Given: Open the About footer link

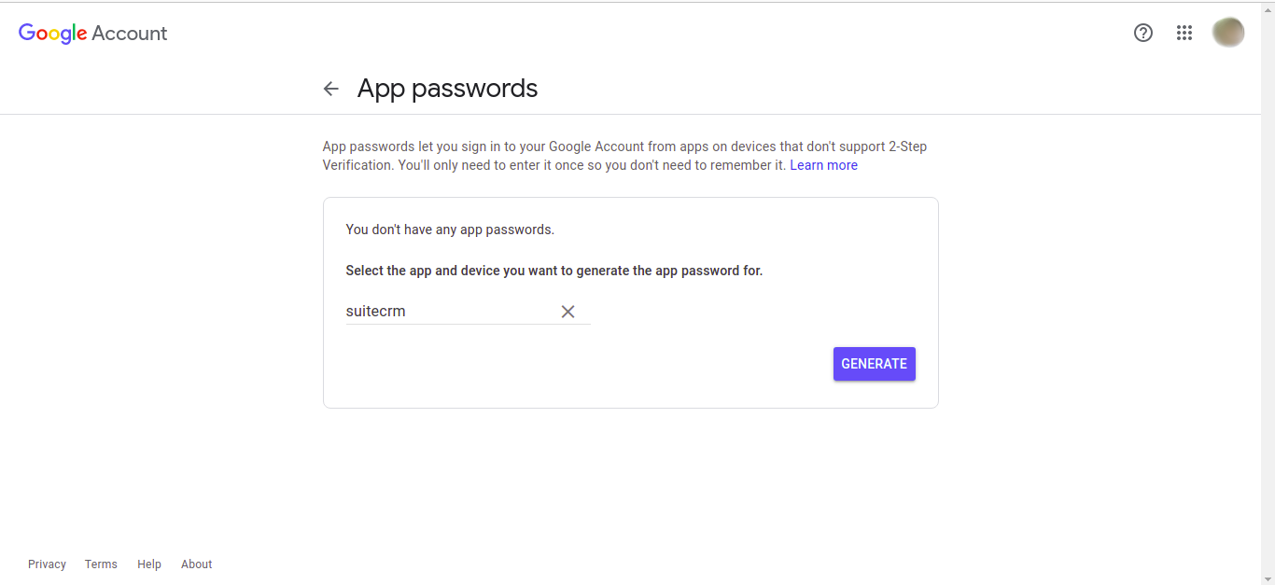Looking at the screenshot, I should (x=196, y=564).
